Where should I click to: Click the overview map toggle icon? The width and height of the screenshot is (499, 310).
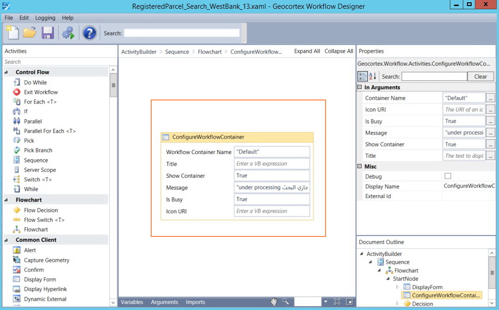point(349,302)
